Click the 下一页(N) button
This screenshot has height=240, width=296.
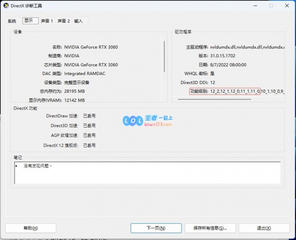[156, 228]
